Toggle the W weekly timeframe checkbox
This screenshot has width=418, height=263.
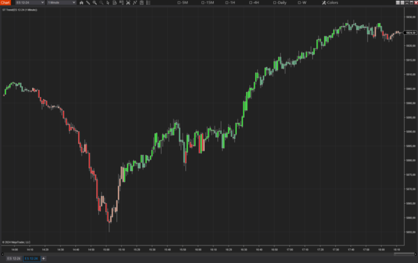coord(299,3)
